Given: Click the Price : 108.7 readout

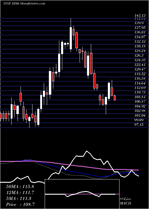Looking at the screenshot, I should 21,205.
